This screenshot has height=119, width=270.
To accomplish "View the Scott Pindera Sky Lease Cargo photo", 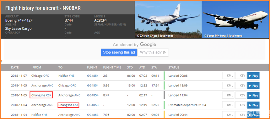I will tap(235, 19).
